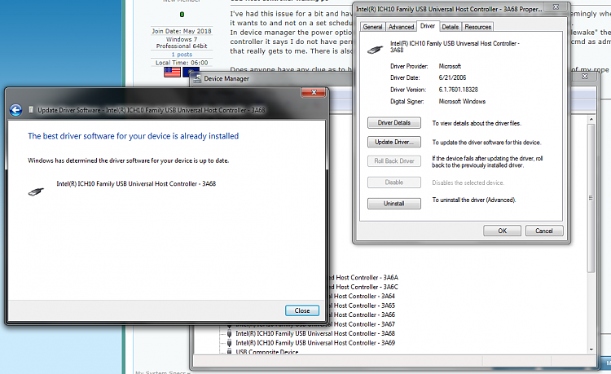Click the Uninstall button in Properties

(394, 204)
